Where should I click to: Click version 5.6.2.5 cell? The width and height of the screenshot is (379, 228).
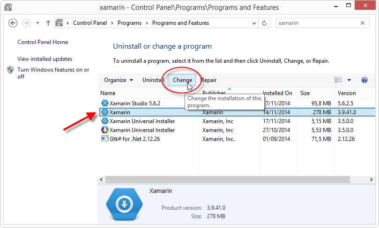pos(345,103)
